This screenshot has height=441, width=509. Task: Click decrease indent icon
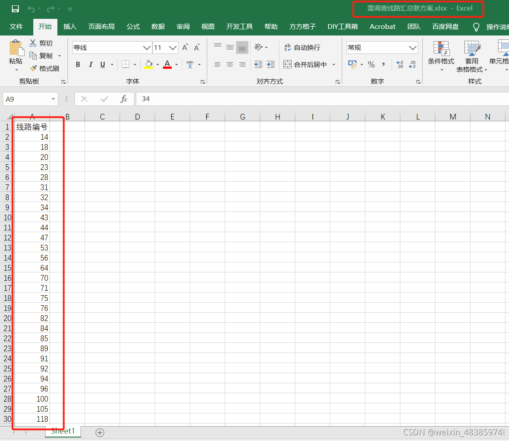[x=258, y=64]
